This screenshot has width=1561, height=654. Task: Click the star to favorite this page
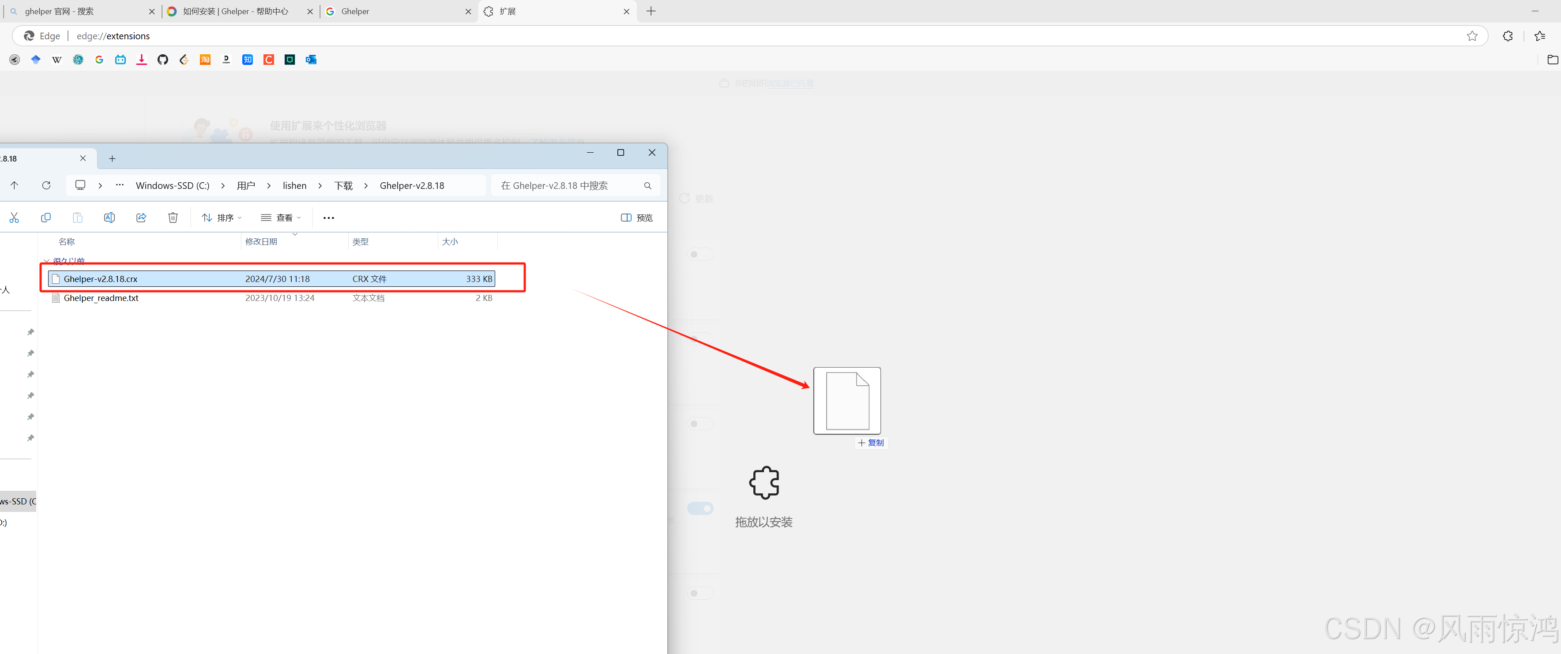tap(1472, 36)
